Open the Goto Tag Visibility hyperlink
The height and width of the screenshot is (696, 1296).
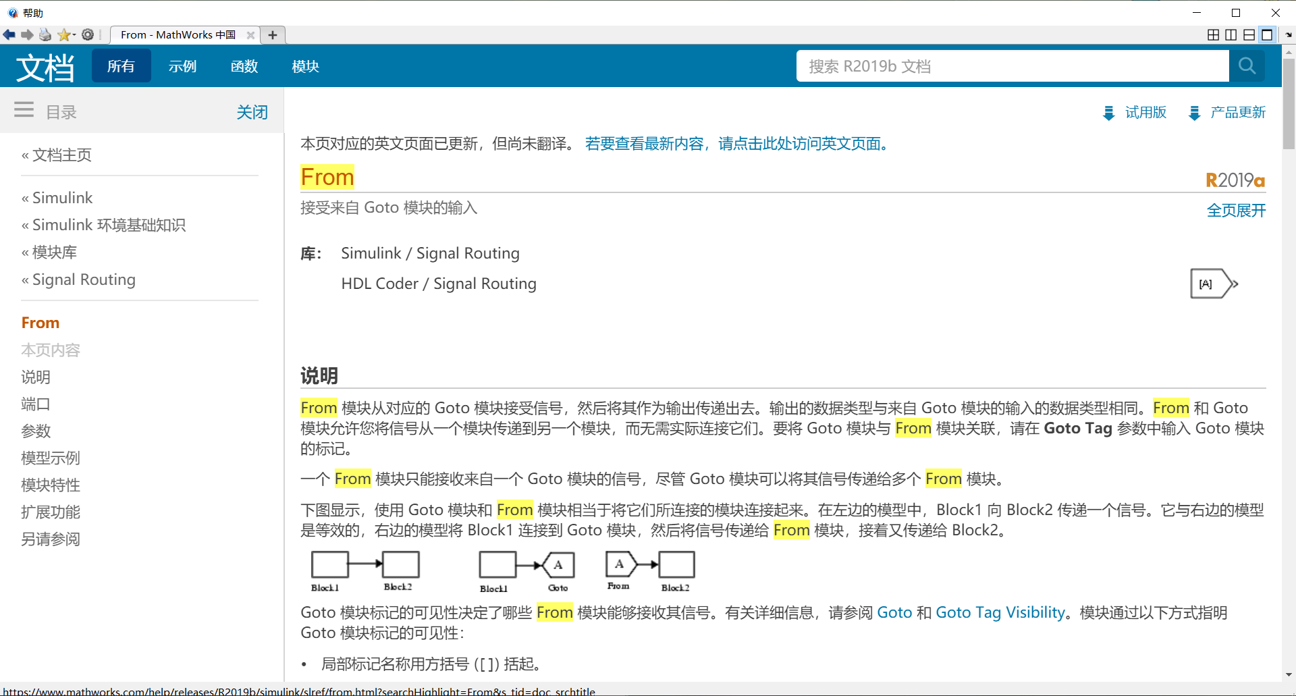point(1000,613)
